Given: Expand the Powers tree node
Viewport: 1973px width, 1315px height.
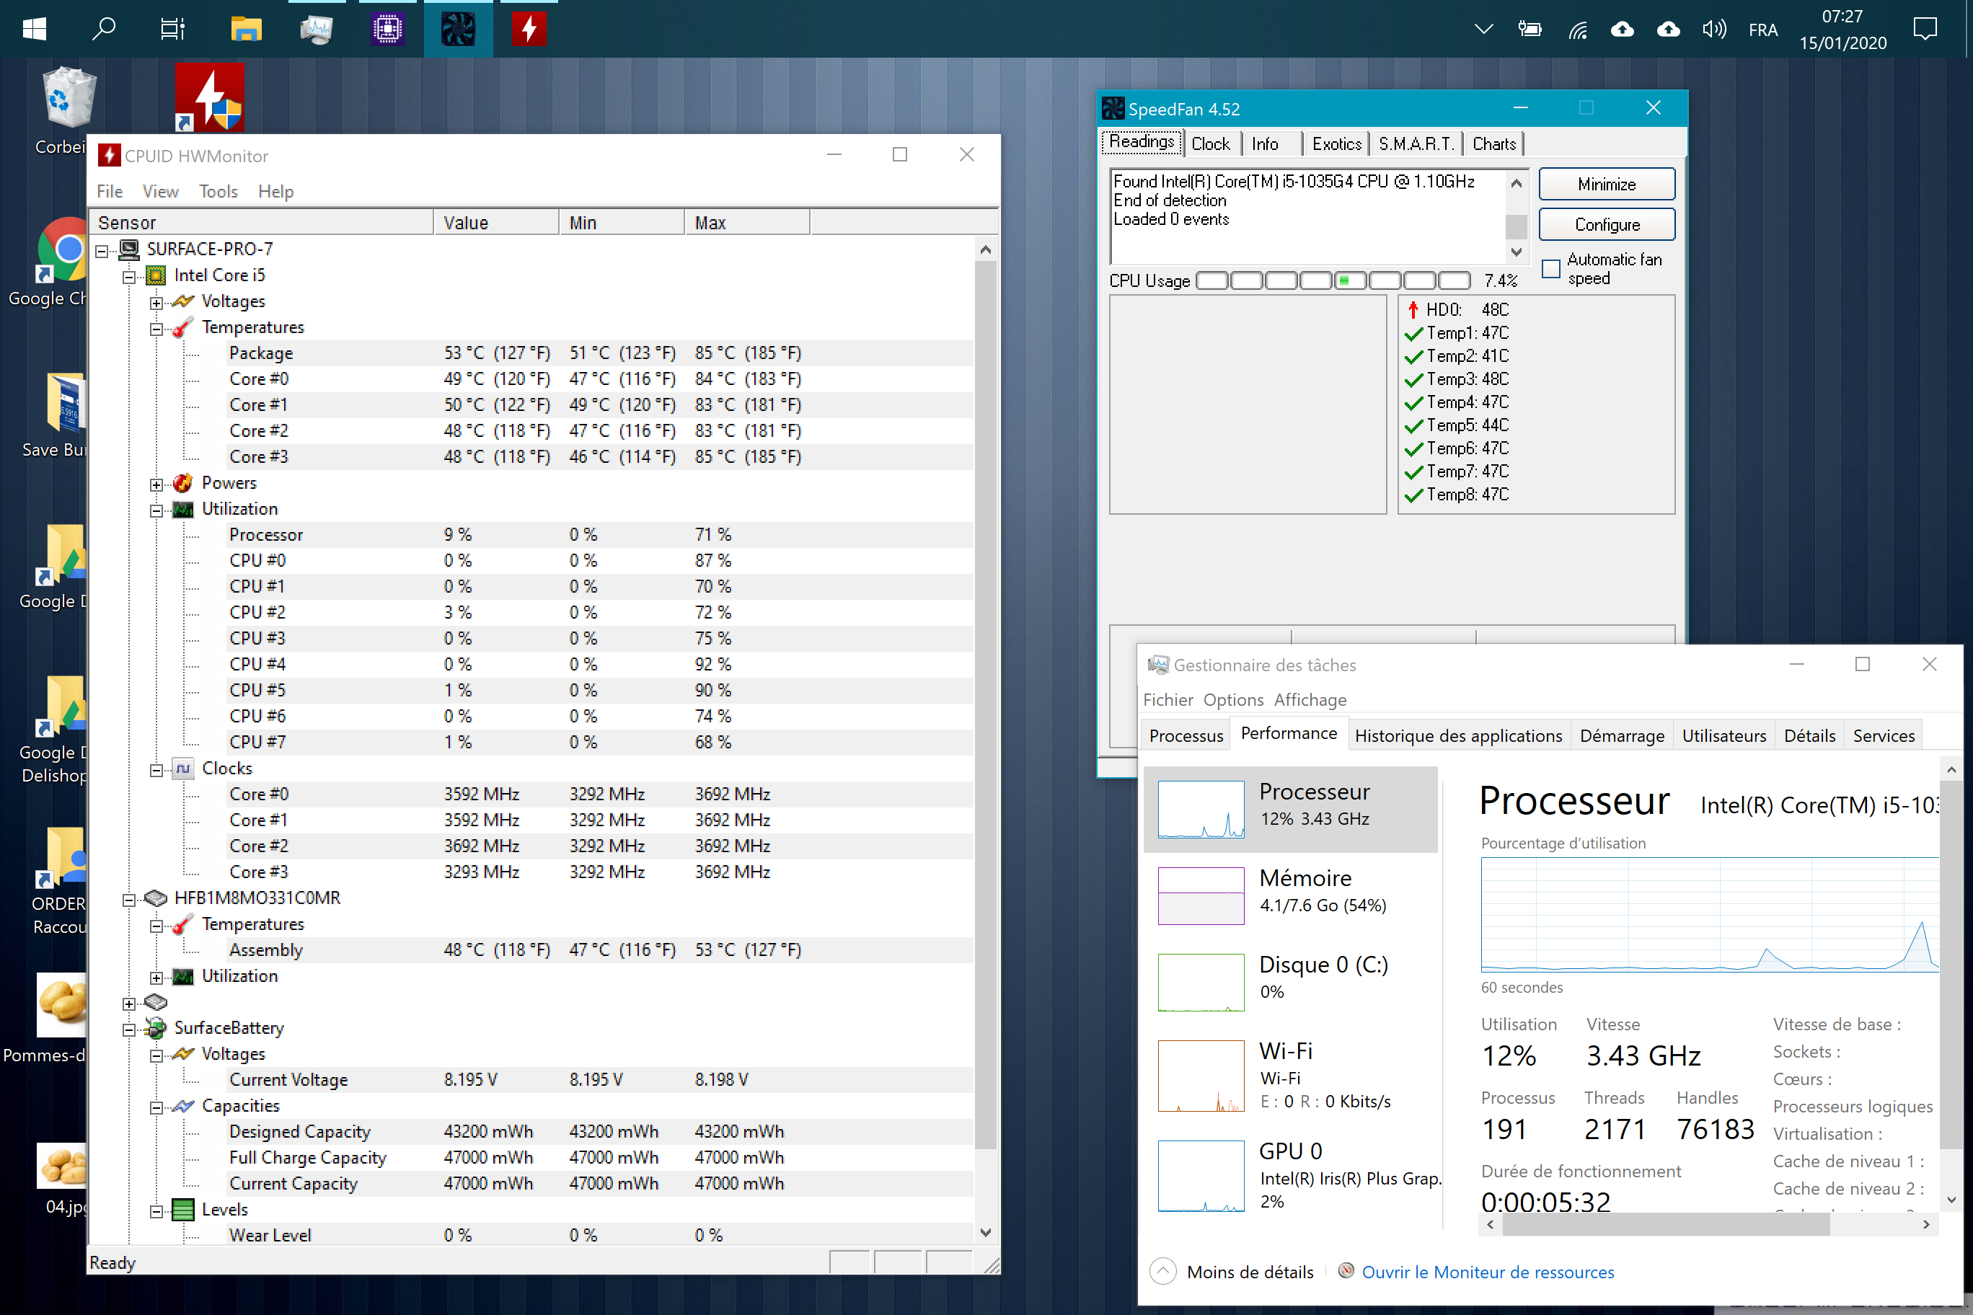Looking at the screenshot, I should click(x=157, y=484).
